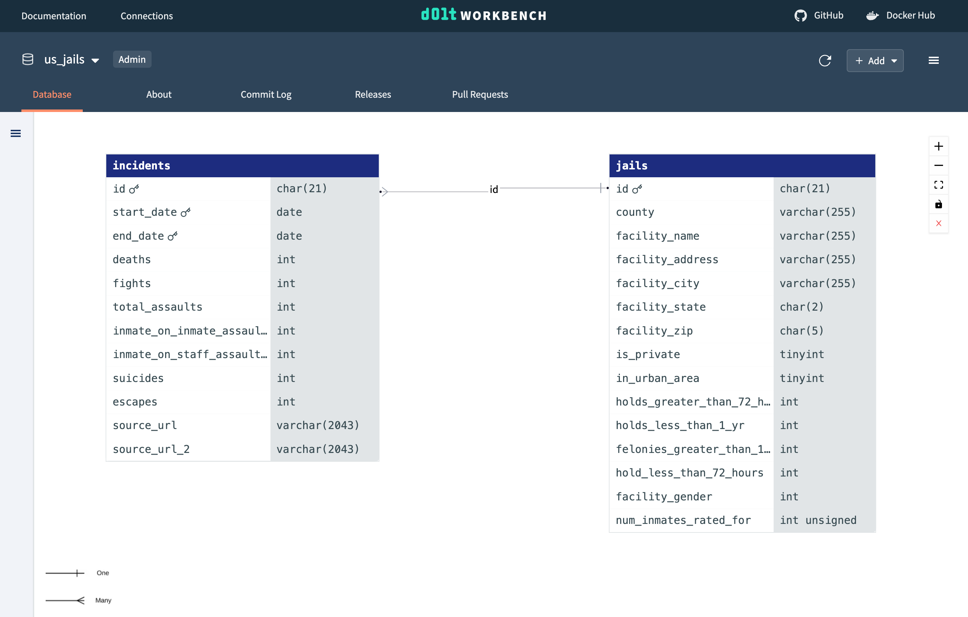Open the Documentation link
Image resolution: width=968 pixels, height=617 pixels.
pyautogui.click(x=54, y=16)
